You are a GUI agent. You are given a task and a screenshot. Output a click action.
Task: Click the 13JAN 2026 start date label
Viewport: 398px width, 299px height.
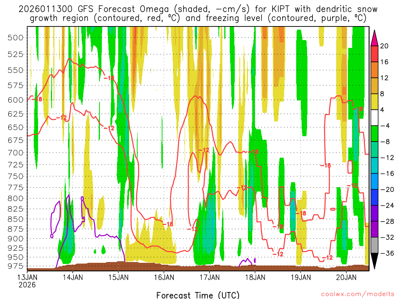(x=27, y=281)
